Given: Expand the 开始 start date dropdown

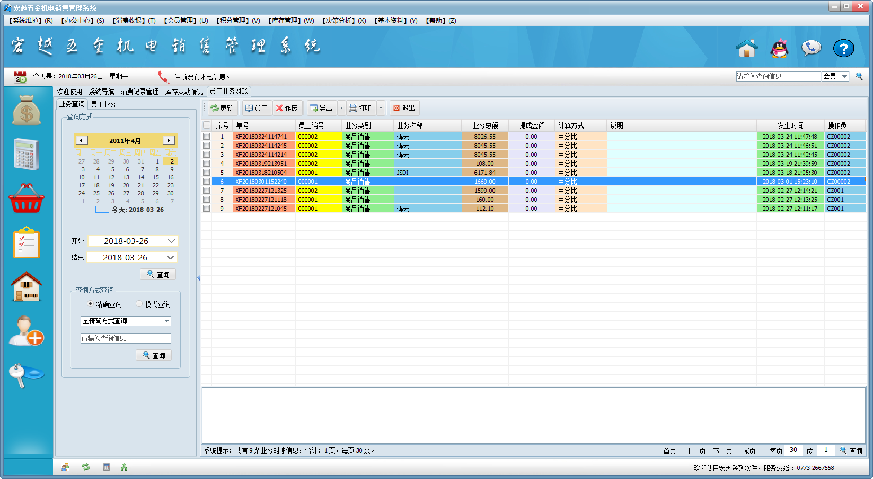Looking at the screenshot, I should [x=171, y=241].
